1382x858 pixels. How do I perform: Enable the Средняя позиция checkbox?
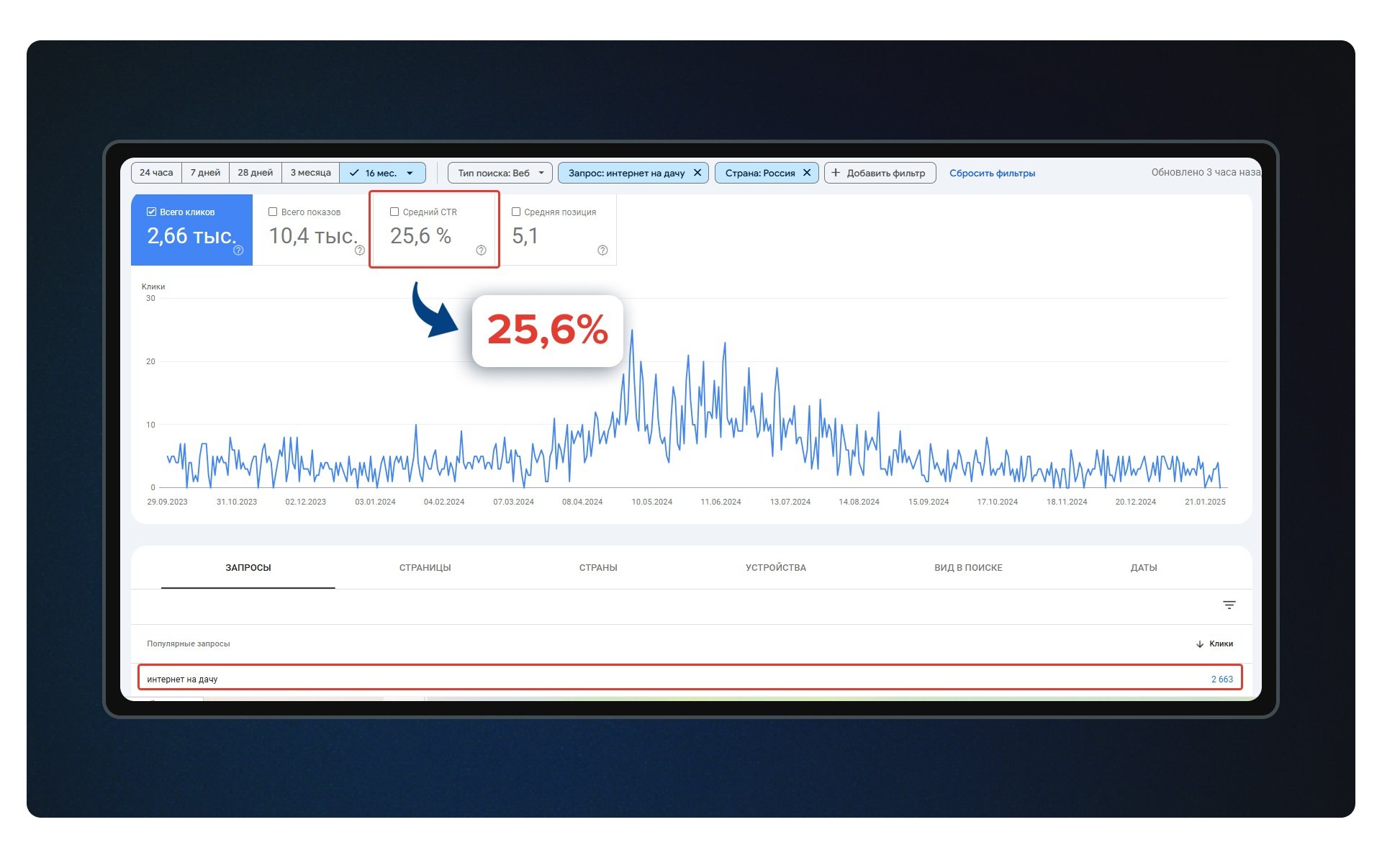click(516, 212)
